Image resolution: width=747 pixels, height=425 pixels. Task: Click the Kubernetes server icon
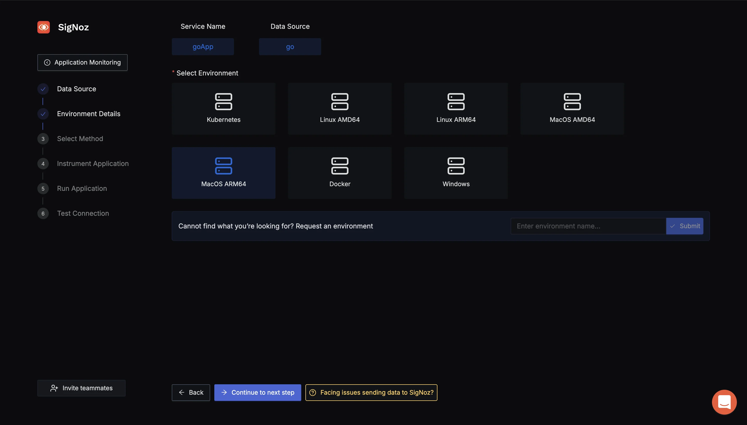tap(224, 102)
